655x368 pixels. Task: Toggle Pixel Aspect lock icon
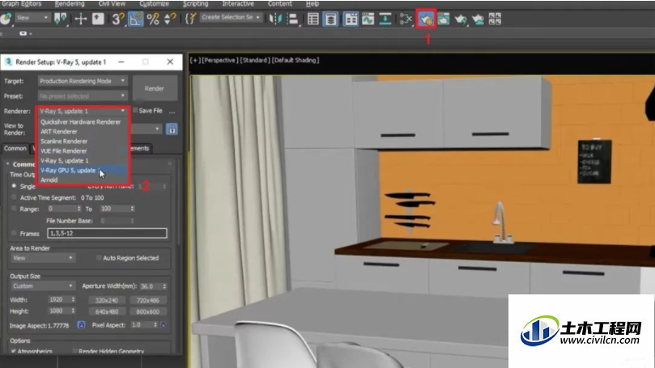coord(164,324)
